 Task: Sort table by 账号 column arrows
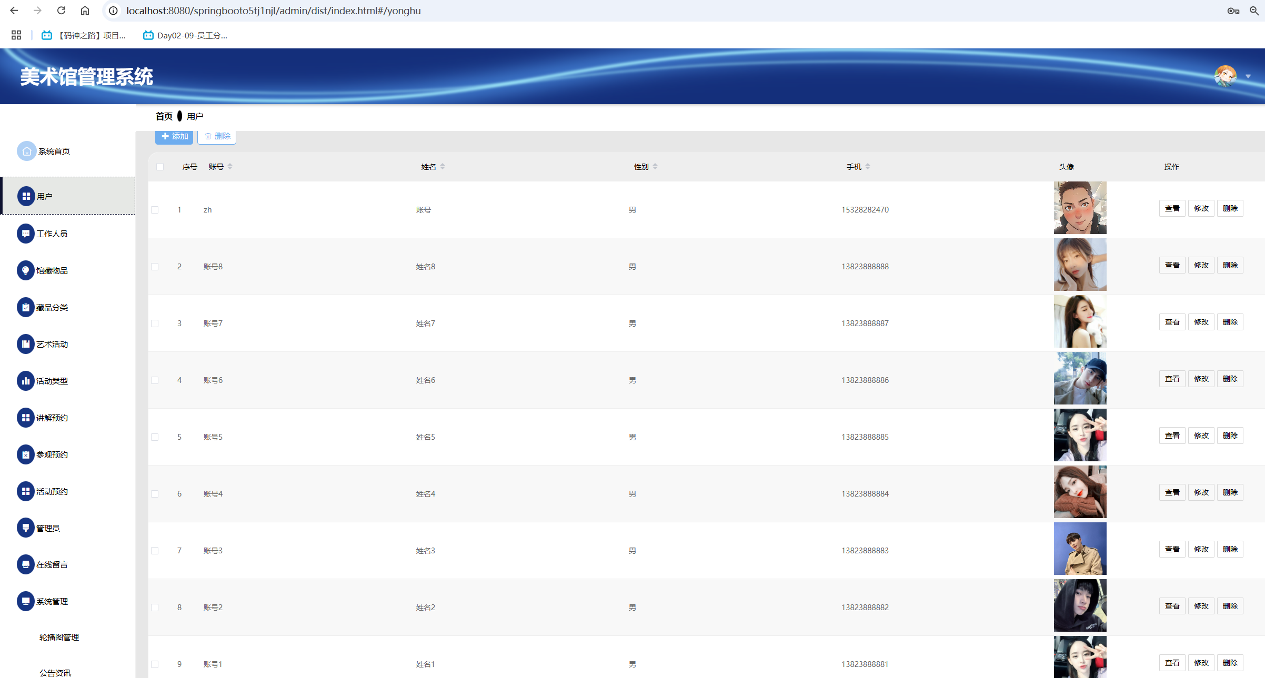tap(230, 167)
